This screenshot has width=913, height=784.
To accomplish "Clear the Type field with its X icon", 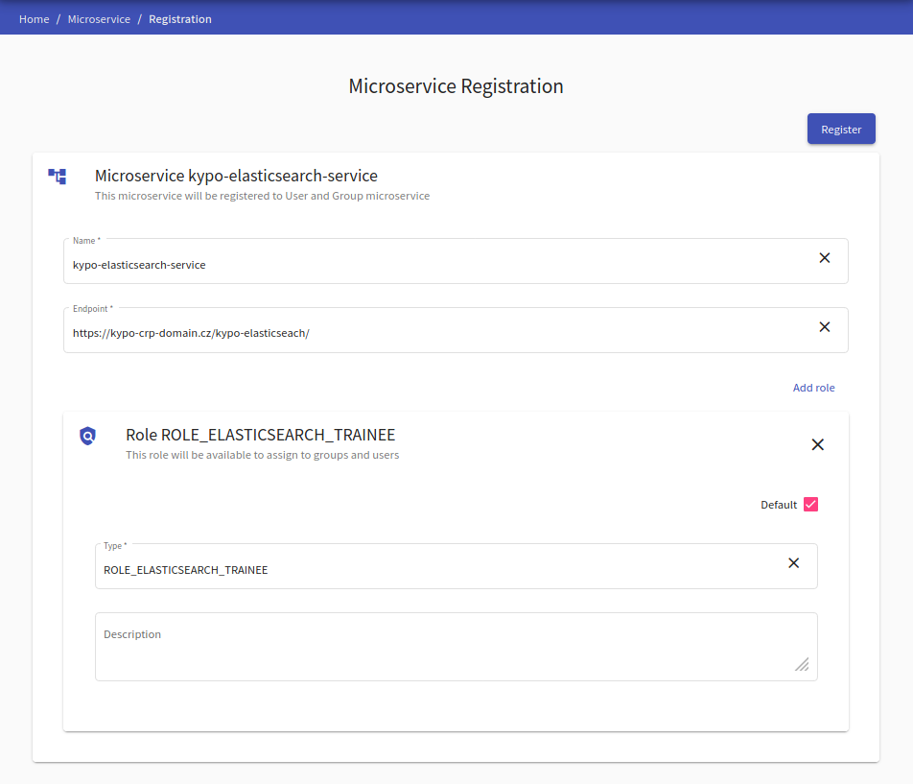I will (x=793, y=563).
